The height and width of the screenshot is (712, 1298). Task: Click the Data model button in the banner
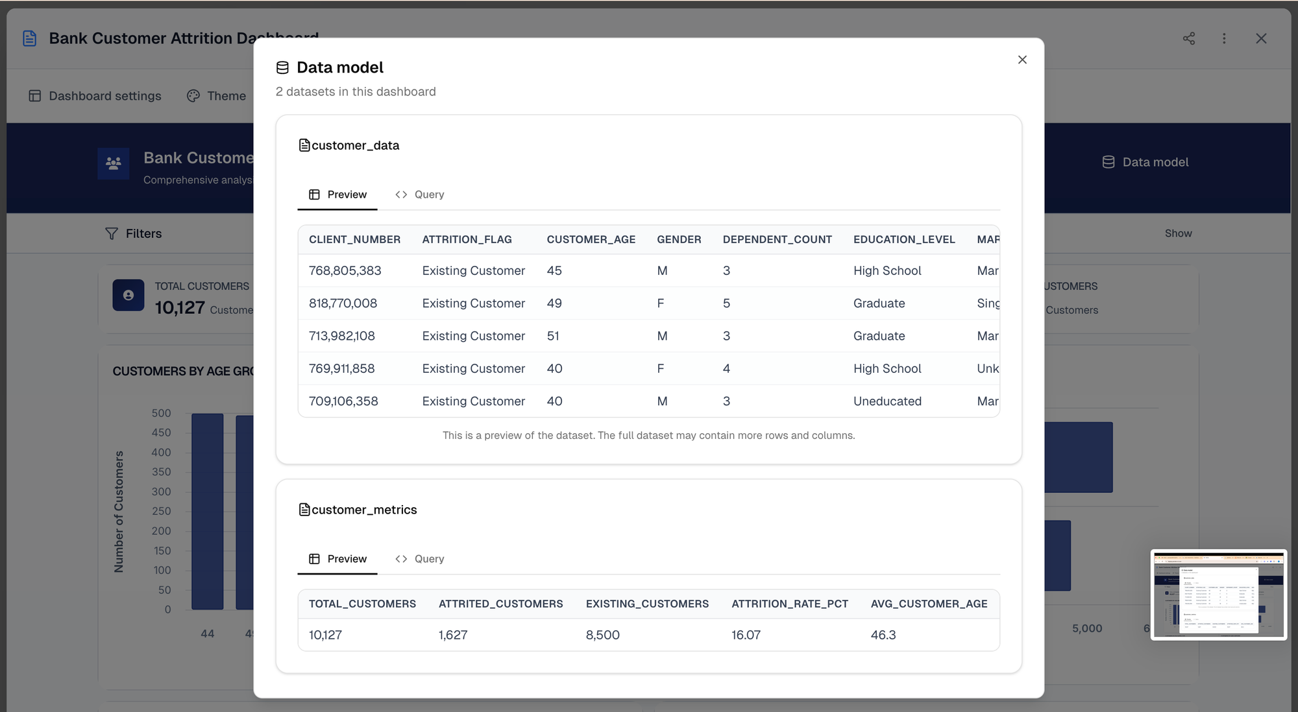tap(1145, 162)
